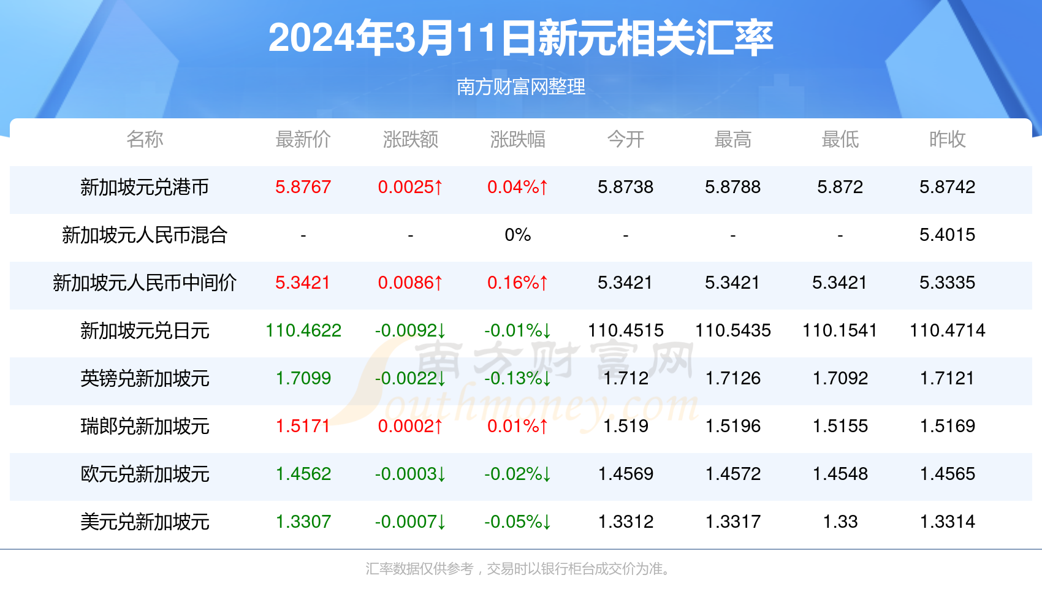
Task: Select the row name 新加坡元兑日元
Action: click(x=145, y=330)
